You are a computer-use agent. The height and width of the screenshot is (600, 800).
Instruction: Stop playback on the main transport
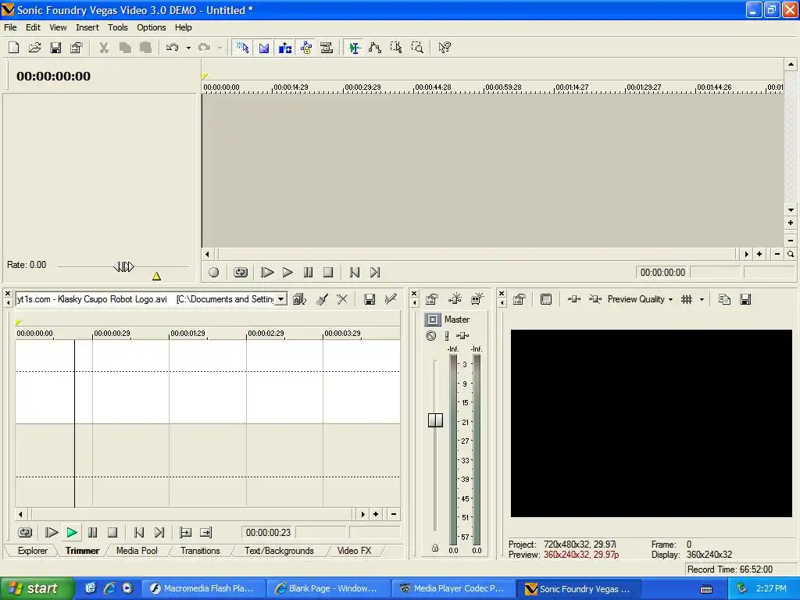pyautogui.click(x=328, y=273)
